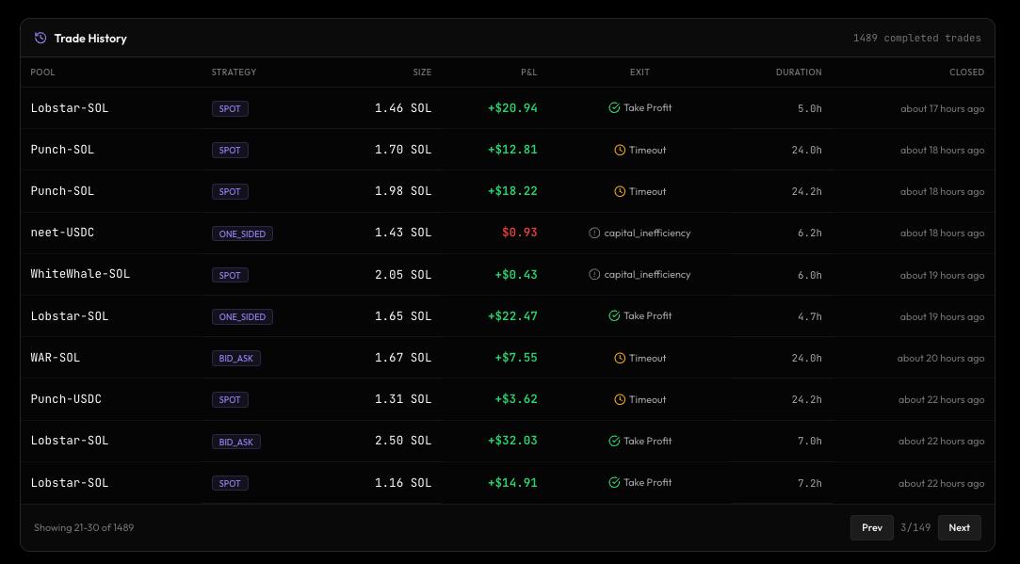Screen dimensions: 1020x564
Task: Click the red $0.93 P&L value
Action: [x=520, y=233]
